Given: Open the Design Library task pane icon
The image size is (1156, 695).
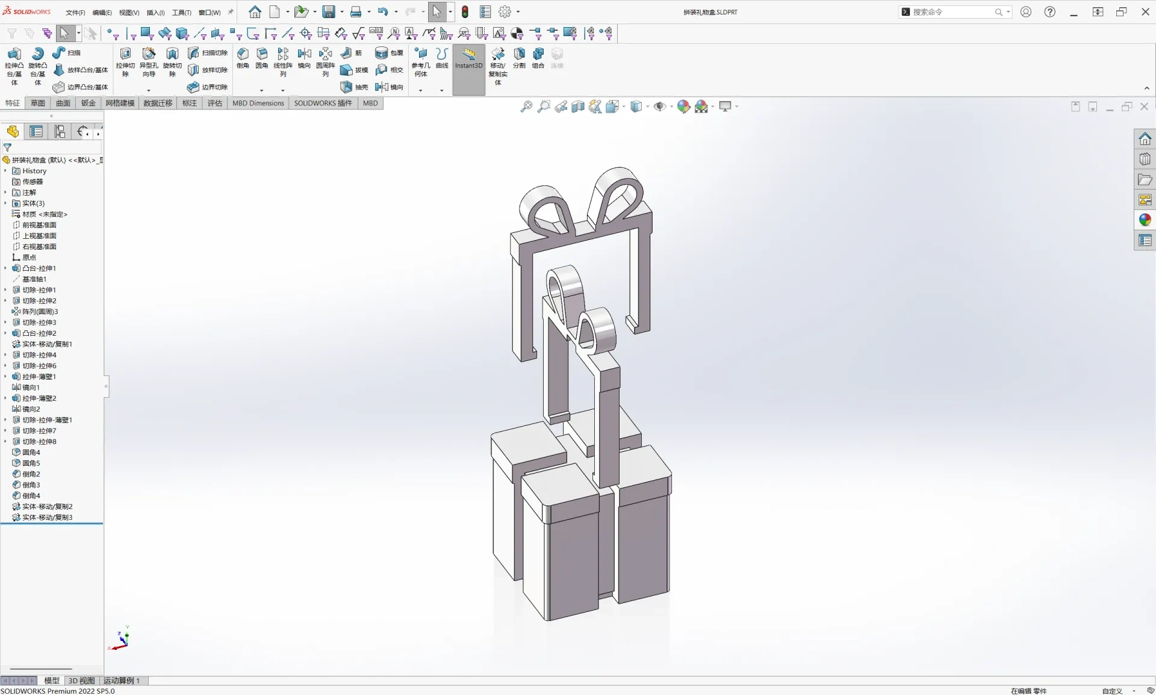Looking at the screenshot, I should [x=1145, y=159].
